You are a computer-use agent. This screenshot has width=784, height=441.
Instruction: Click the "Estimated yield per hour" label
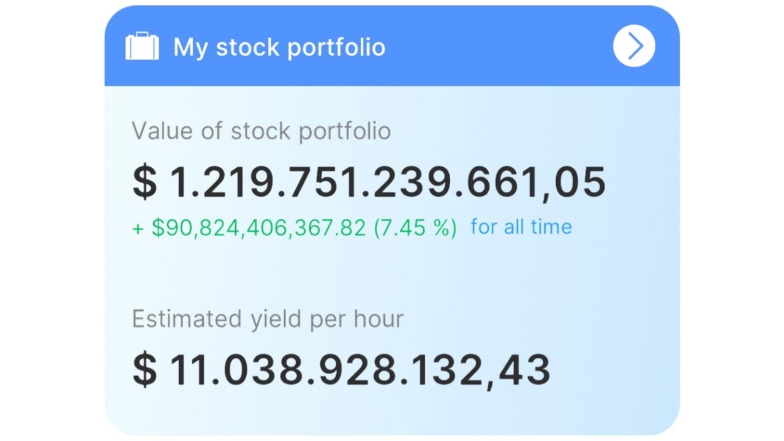(x=267, y=319)
